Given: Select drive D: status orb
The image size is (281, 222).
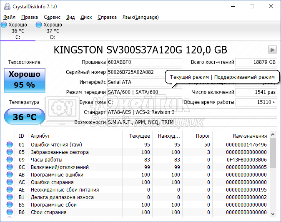Looking at the screenshot, I should coord(39,25).
